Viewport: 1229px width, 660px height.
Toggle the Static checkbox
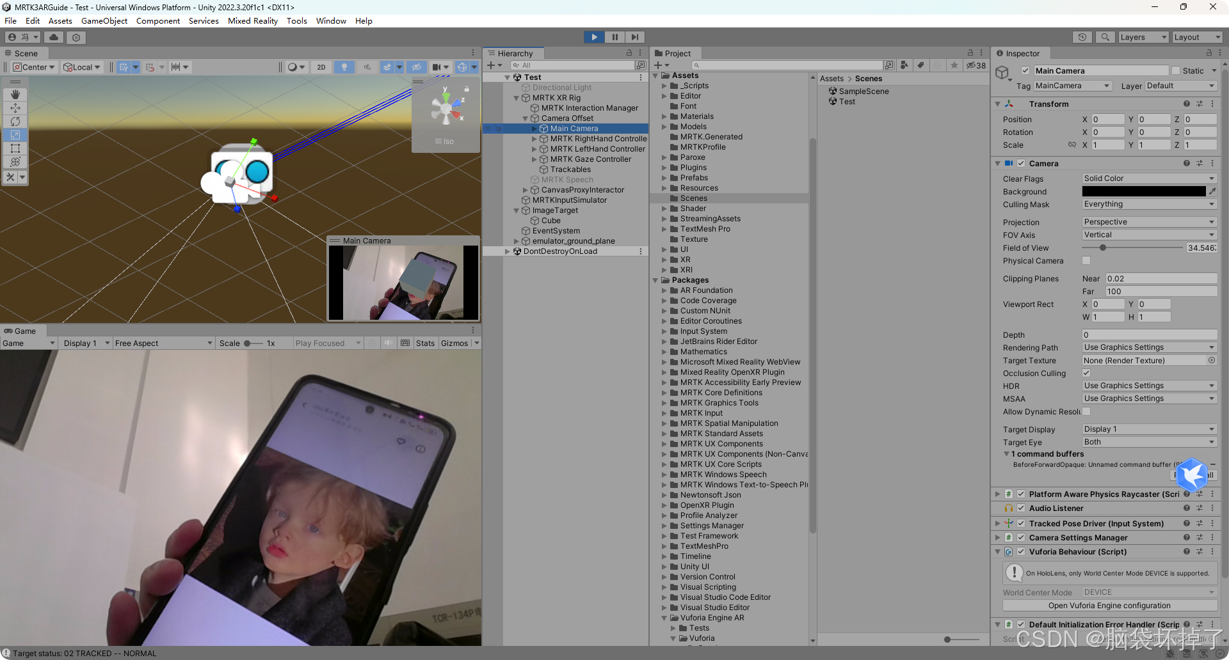click(1175, 71)
